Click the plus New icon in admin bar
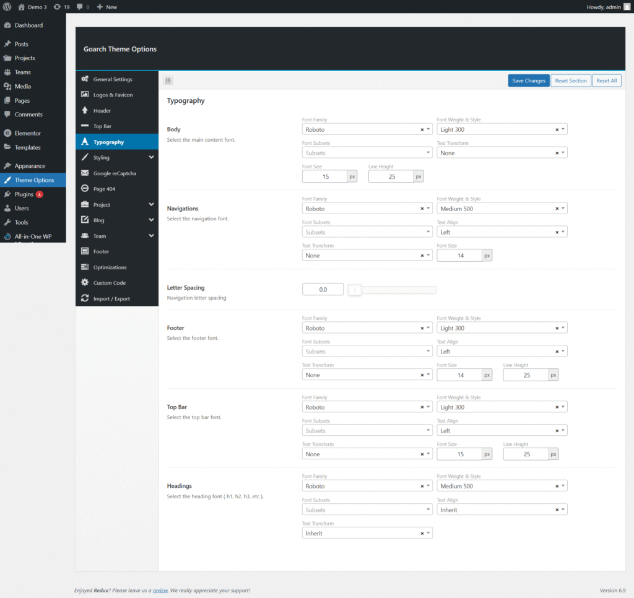Viewport: 634px width, 598px height. (100, 7)
